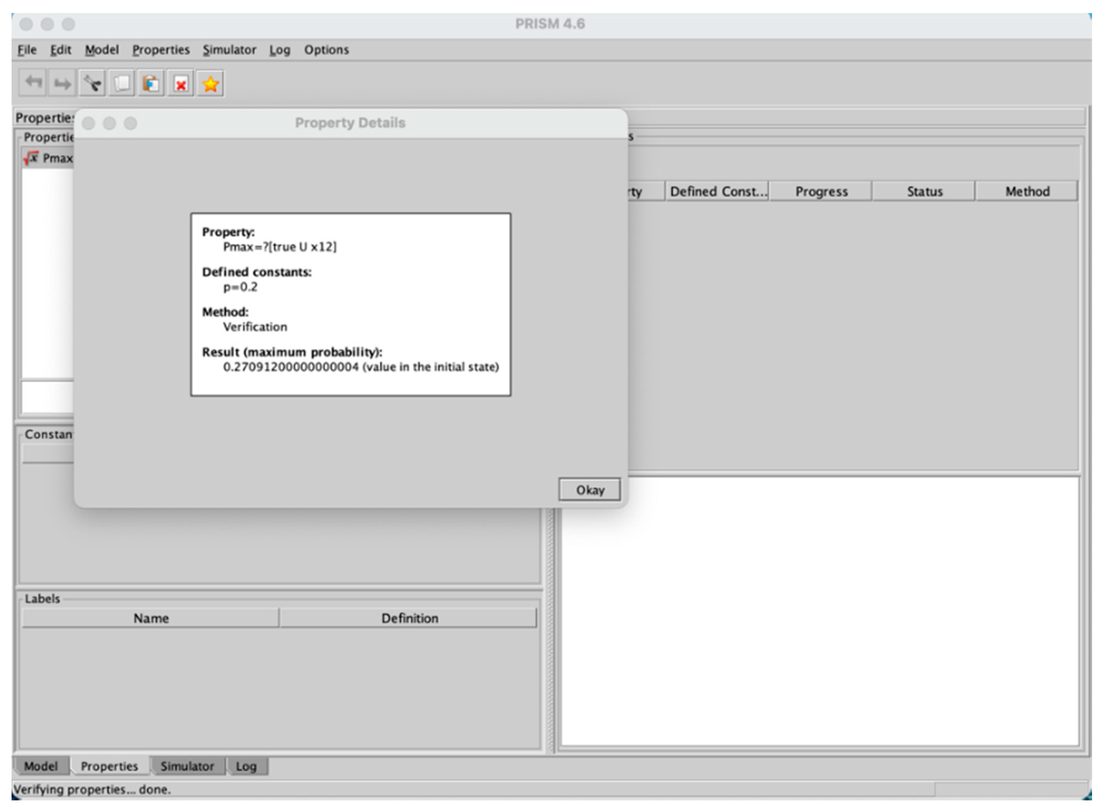Open the Options menu

point(326,50)
